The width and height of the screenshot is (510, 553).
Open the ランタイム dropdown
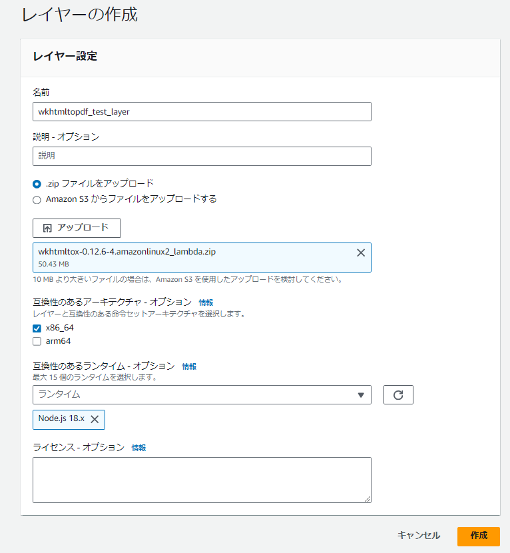tap(200, 394)
